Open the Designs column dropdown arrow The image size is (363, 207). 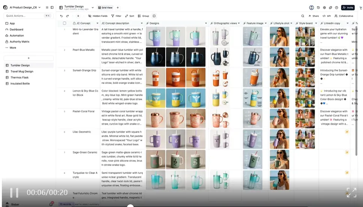point(206,23)
